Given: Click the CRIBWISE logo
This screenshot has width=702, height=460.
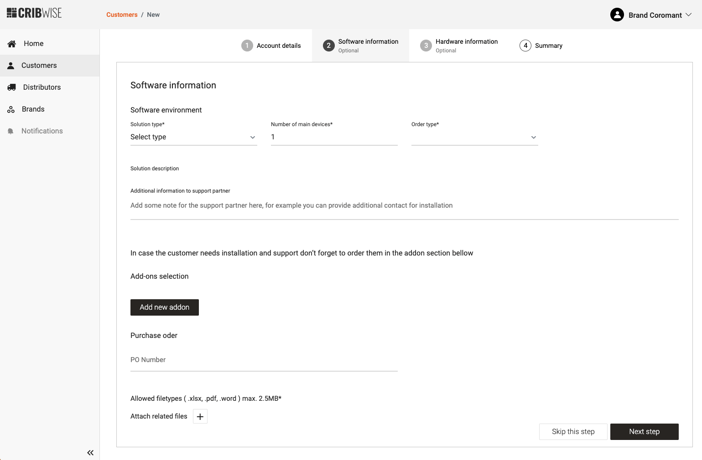Looking at the screenshot, I should point(34,13).
